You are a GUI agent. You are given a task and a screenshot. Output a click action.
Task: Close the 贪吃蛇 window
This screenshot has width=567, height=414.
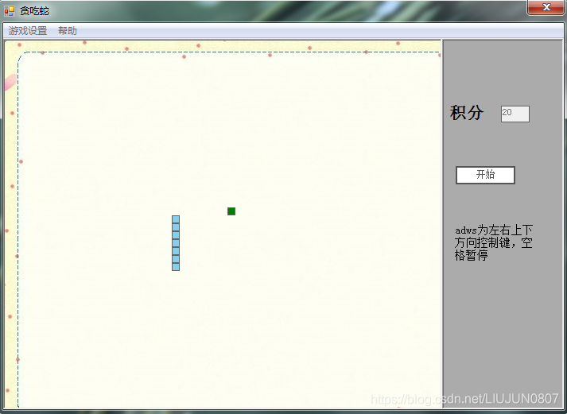(x=546, y=7)
